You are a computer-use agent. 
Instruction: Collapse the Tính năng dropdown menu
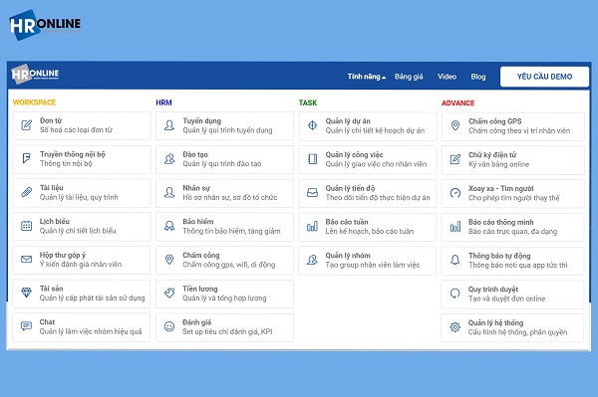[367, 77]
